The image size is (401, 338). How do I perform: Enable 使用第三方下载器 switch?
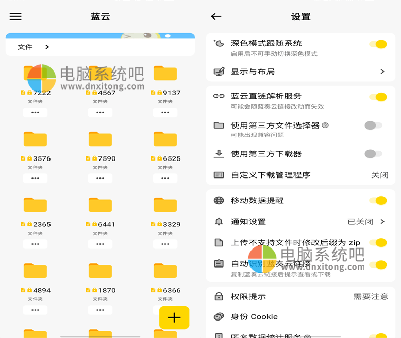click(x=374, y=154)
